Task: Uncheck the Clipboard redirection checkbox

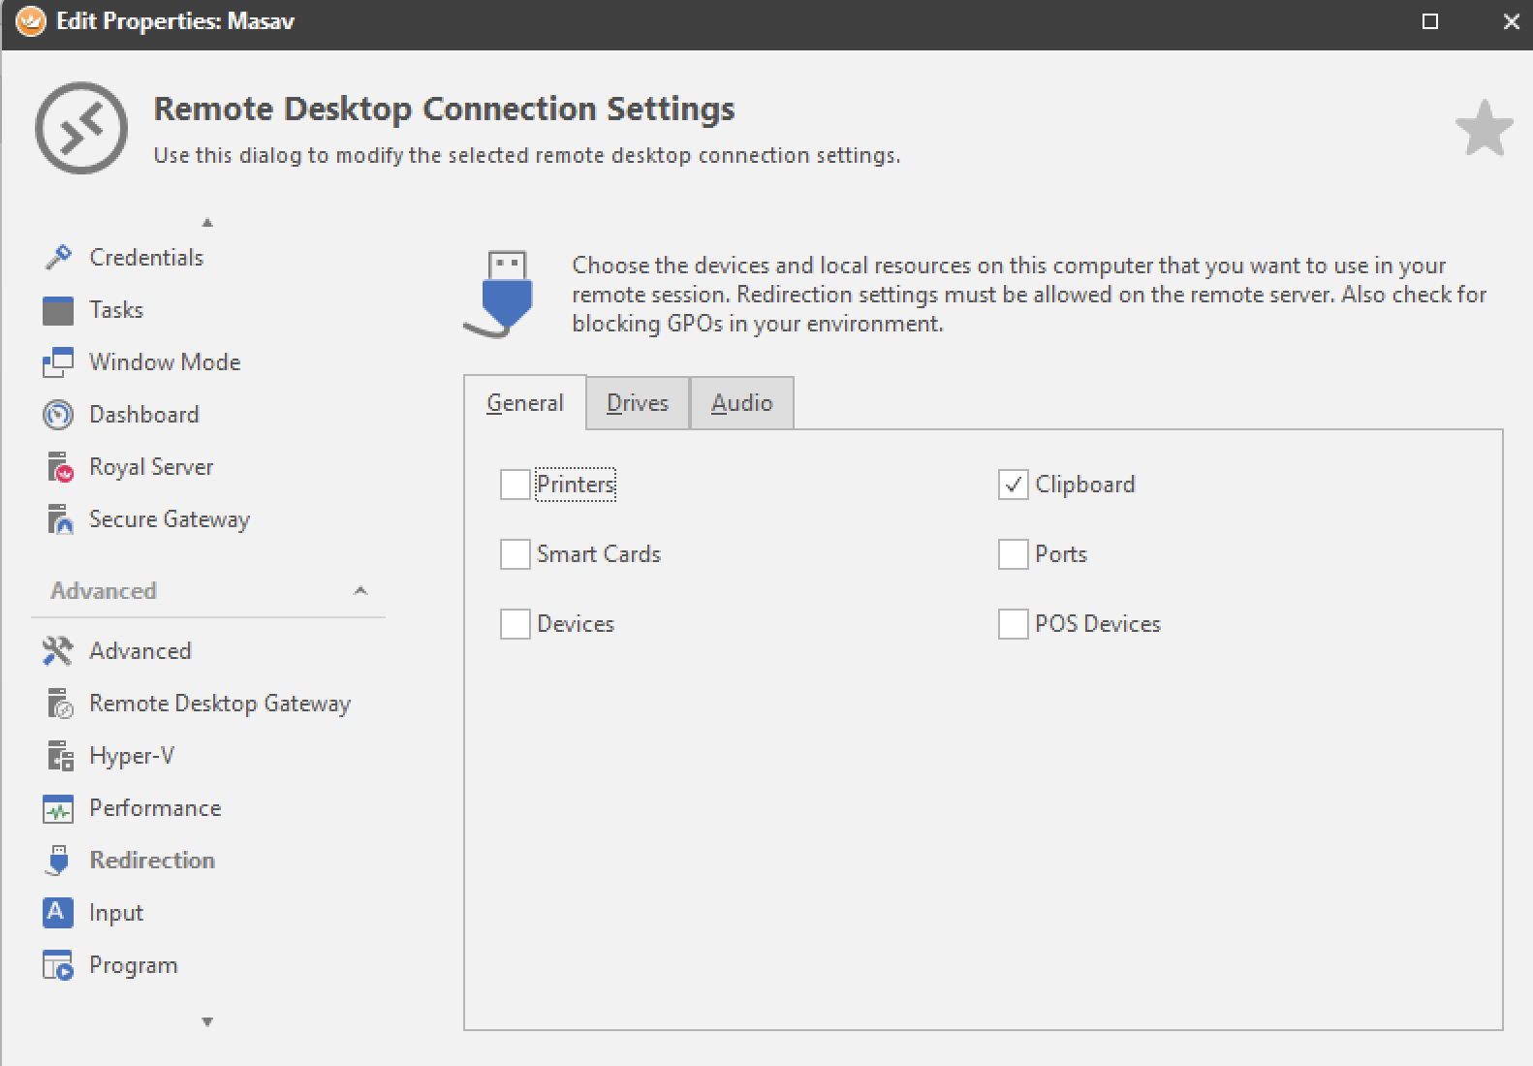Action: pos(1013,485)
